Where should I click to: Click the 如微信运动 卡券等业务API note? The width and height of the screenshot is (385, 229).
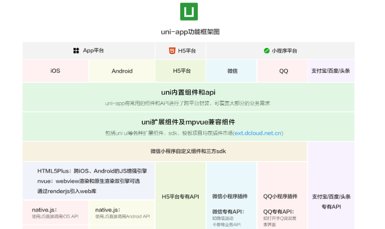(x=226, y=222)
